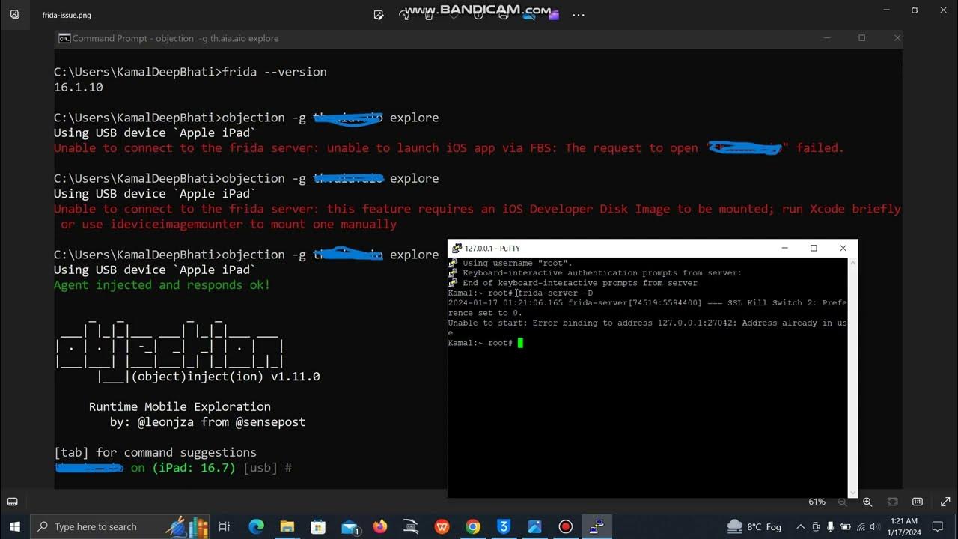Click the Photos app icon beside the filename
Viewport: 958px width, 539px height.
[x=14, y=14]
